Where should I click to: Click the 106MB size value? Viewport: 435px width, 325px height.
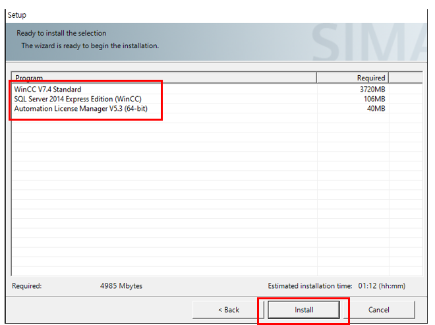click(x=374, y=99)
